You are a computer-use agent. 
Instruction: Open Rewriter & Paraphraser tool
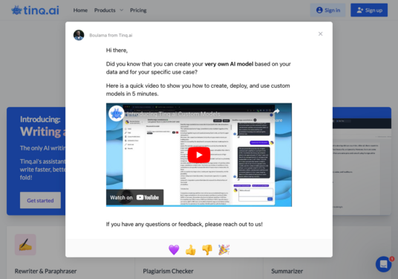point(45,271)
